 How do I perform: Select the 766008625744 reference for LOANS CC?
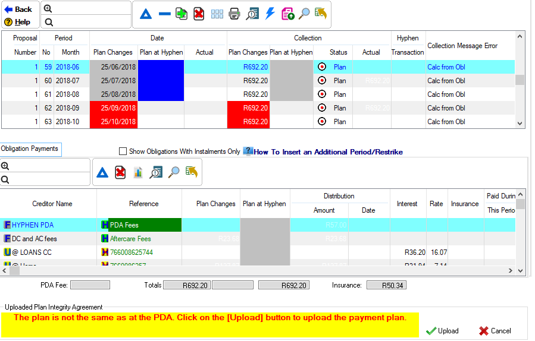click(131, 252)
